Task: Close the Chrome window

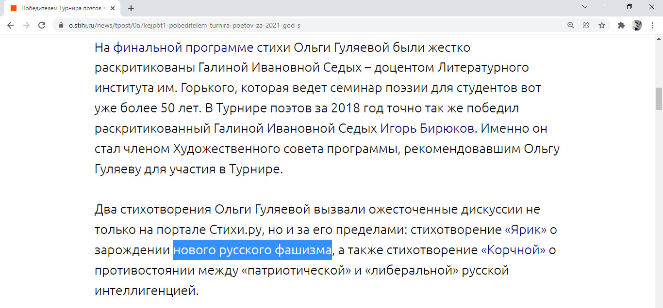Action: 652,7
